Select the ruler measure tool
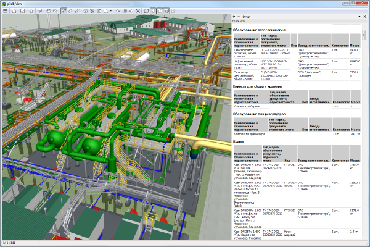The width and height of the screenshot is (370, 247). tap(70, 10)
